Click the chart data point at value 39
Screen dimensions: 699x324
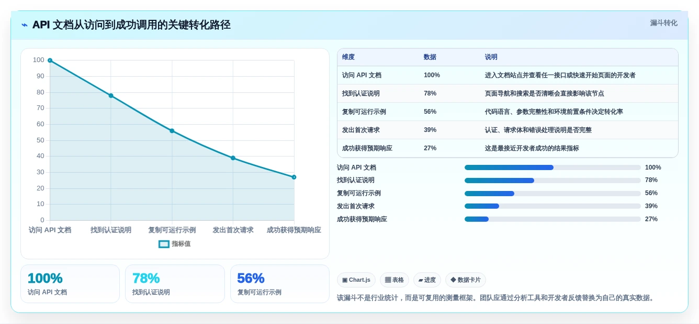pos(233,158)
